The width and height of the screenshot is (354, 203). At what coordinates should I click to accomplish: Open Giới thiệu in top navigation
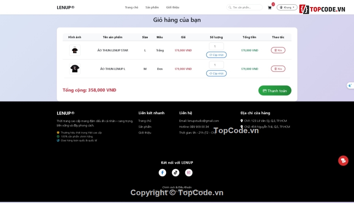click(x=173, y=7)
